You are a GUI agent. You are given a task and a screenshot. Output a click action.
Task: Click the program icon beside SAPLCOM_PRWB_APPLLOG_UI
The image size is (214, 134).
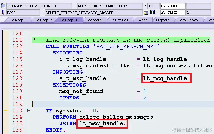click(x=3, y=6)
